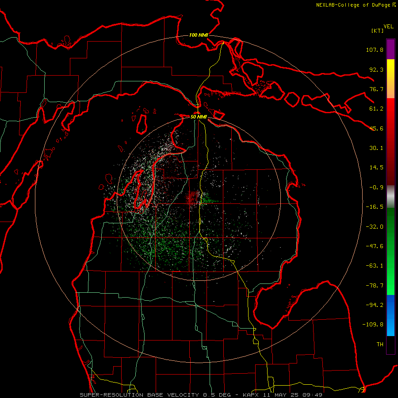Image resolution: width=398 pixels, height=398 pixels.
Task: Click the -109.8 velocity scale value
Action: (x=373, y=325)
